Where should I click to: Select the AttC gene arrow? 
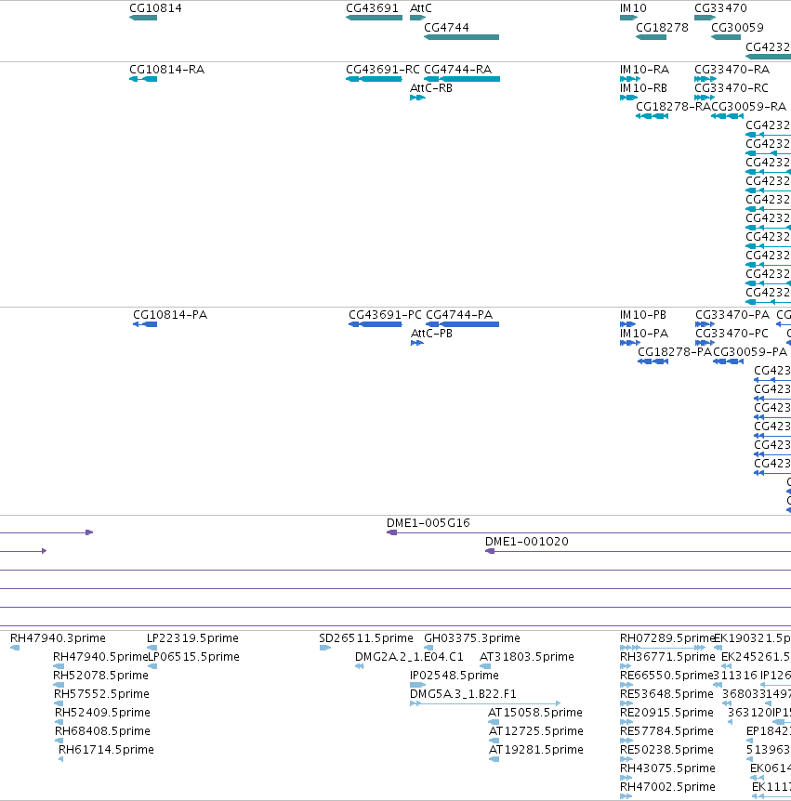417,18
